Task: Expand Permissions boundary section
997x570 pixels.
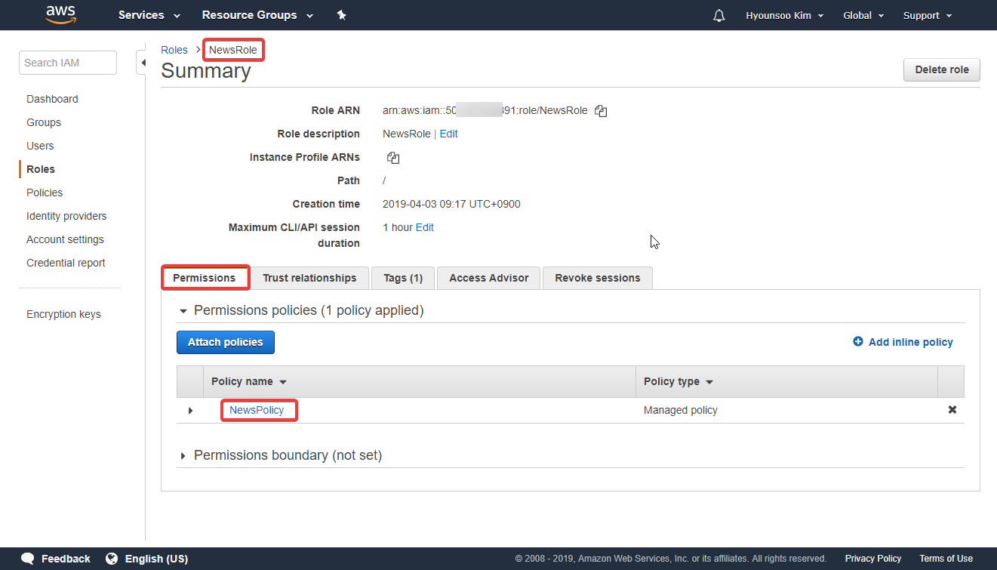Action: [x=183, y=456]
